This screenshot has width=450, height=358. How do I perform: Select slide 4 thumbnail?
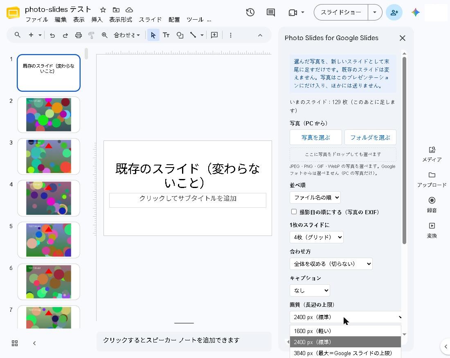pyautogui.click(x=49, y=198)
